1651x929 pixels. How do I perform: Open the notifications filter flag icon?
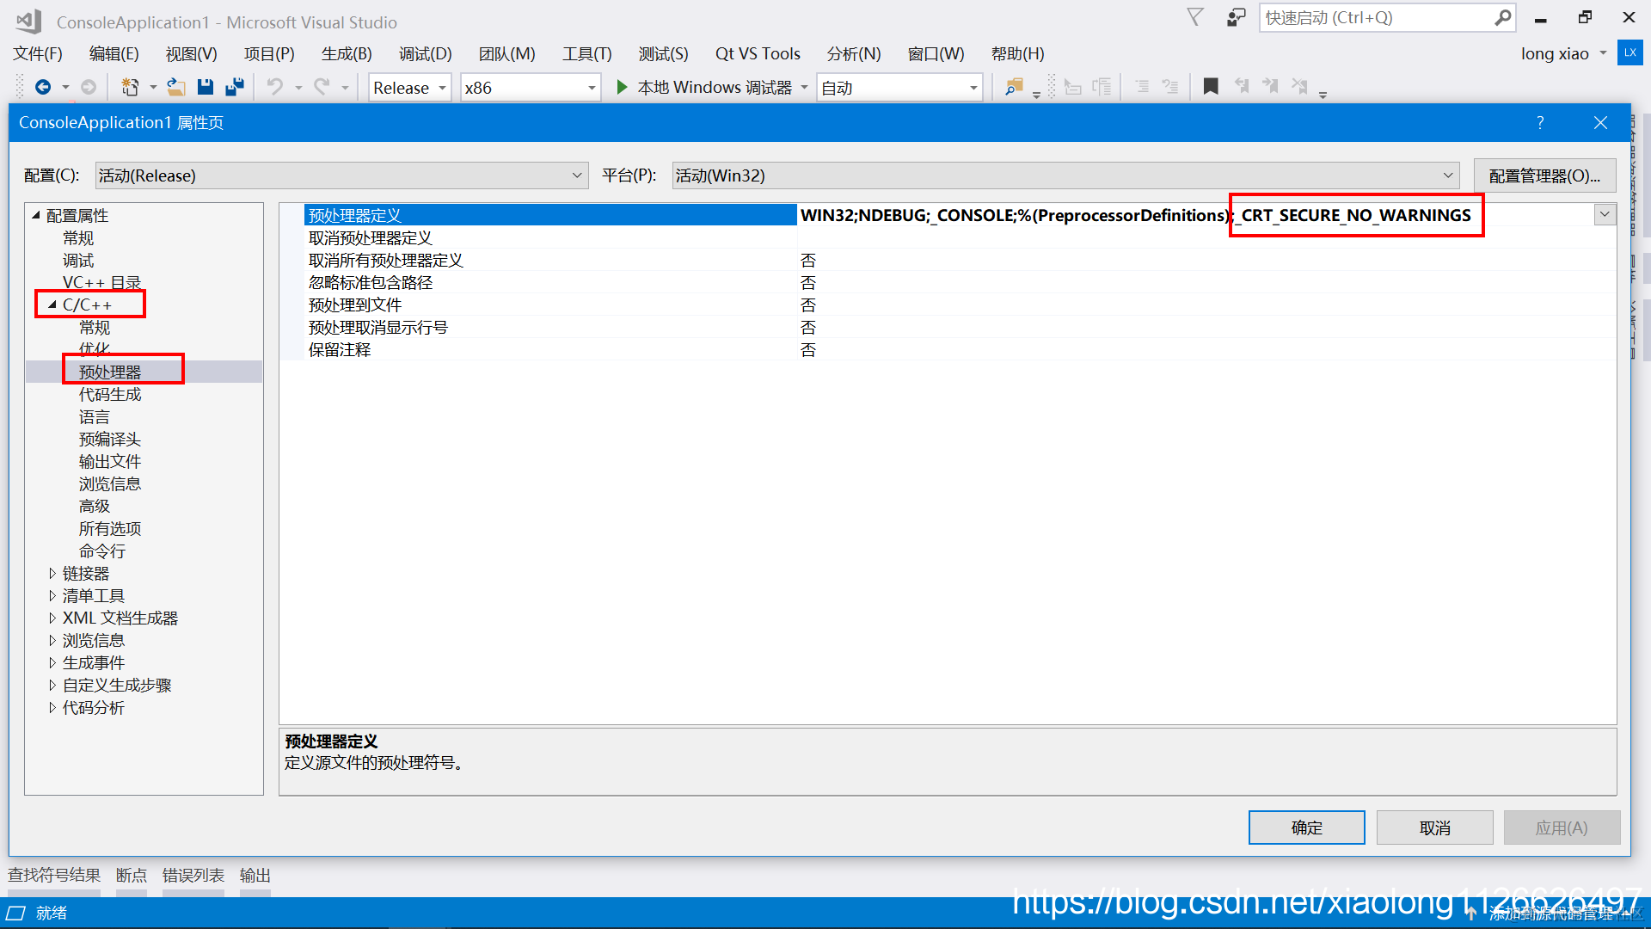(x=1195, y=17)
